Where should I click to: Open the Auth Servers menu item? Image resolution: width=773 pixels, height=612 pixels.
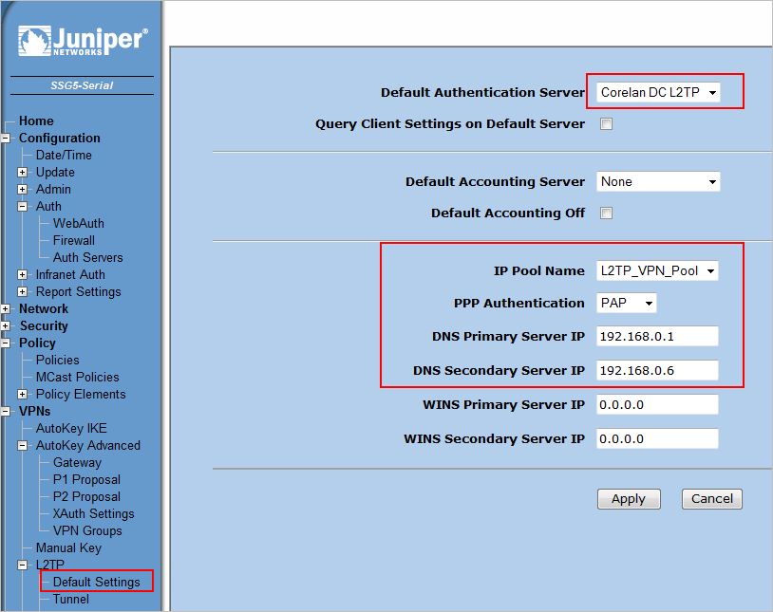tap(87, 258)
